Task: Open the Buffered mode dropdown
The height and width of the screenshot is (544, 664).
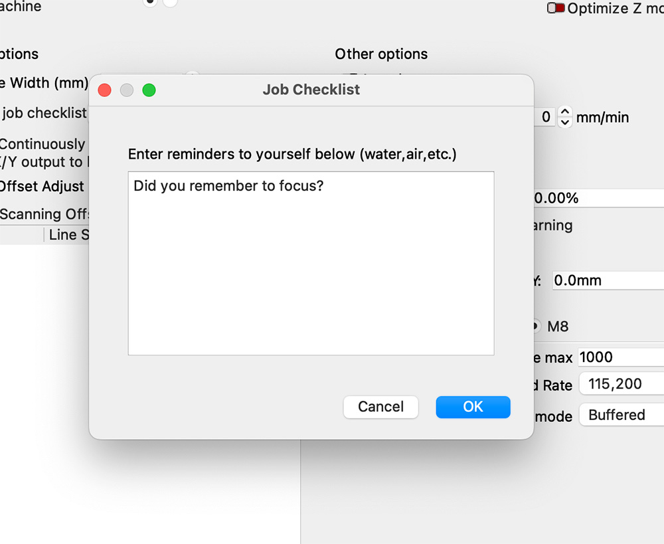Action: [x=622, y=415]
